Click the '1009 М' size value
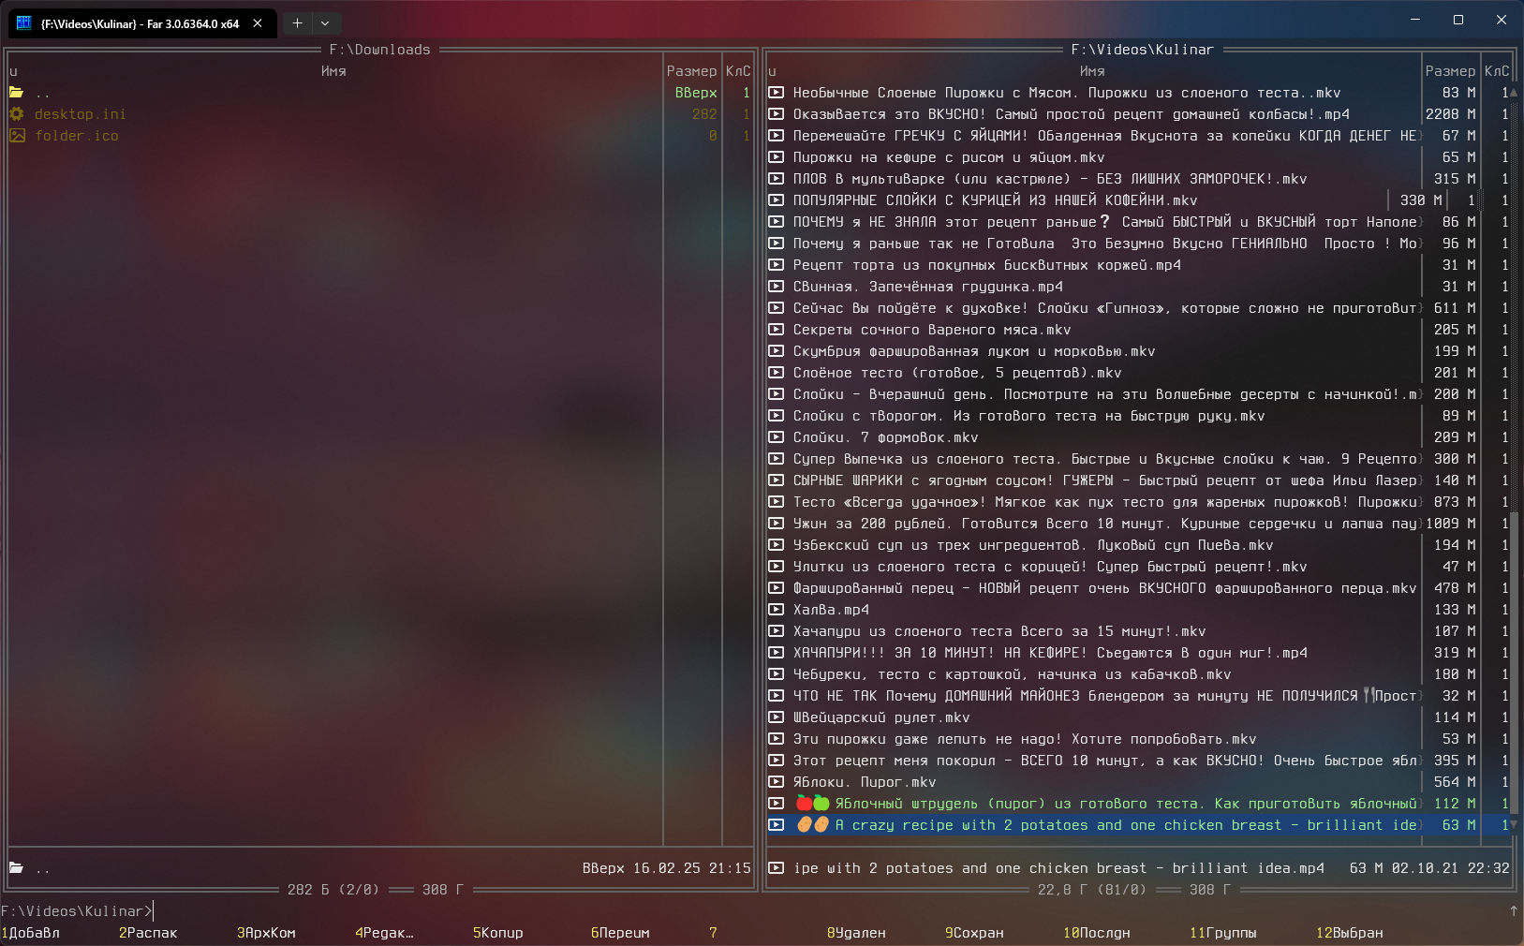Image resolution: width=1524 pixels, height=946 pixels. tap(1450, 524)
